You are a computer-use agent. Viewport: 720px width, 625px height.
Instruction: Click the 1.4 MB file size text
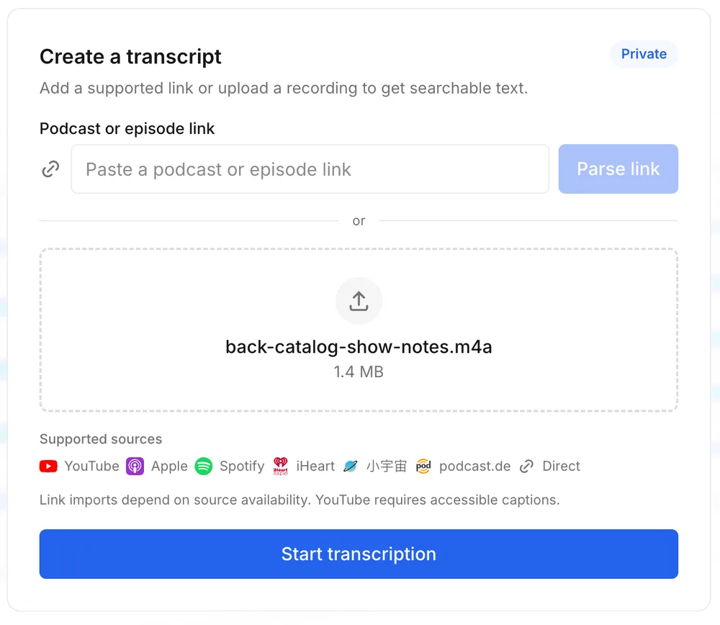[359, 372]
